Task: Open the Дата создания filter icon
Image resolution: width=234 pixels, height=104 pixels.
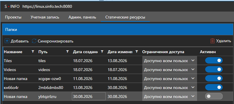Action: click(x=102, y=51)
